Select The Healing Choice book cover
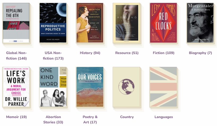Screen dimensions: 217x126 (126, 23)
